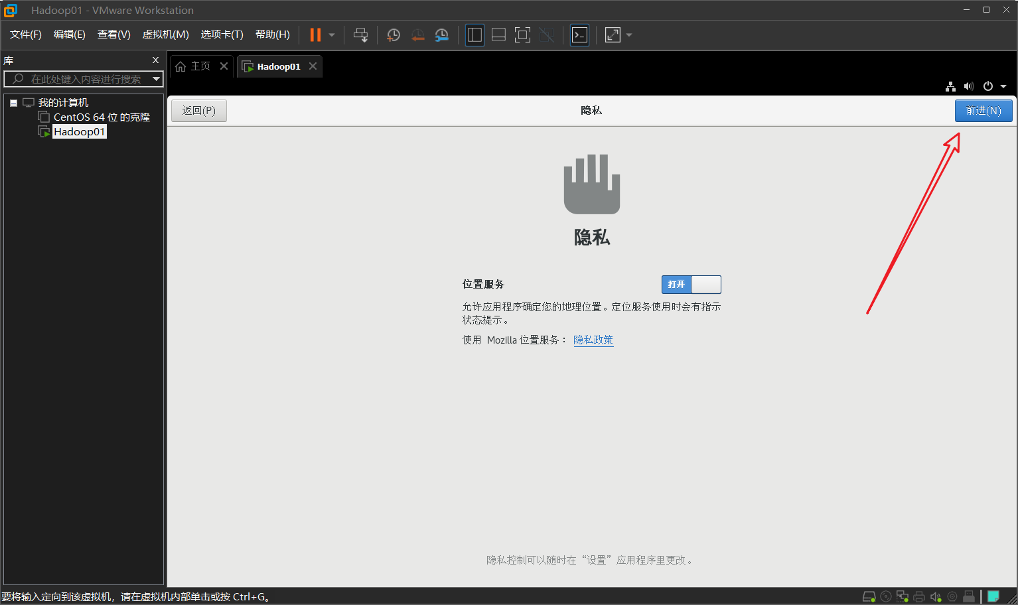Click the hard disk device status icon
The image size is (1018, 605).
(x=869, y=596)
